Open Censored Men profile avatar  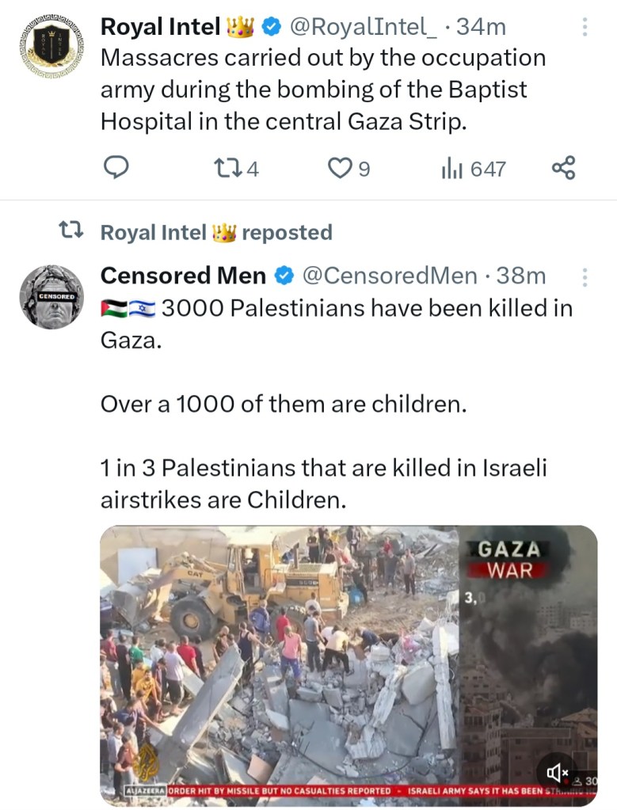(x=51, y=296)
